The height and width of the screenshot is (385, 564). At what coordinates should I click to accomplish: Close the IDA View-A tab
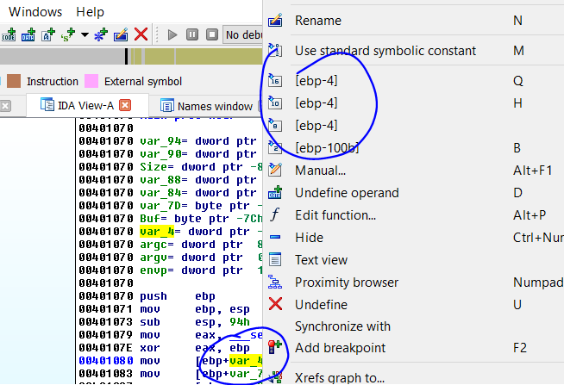coord(125,106)
